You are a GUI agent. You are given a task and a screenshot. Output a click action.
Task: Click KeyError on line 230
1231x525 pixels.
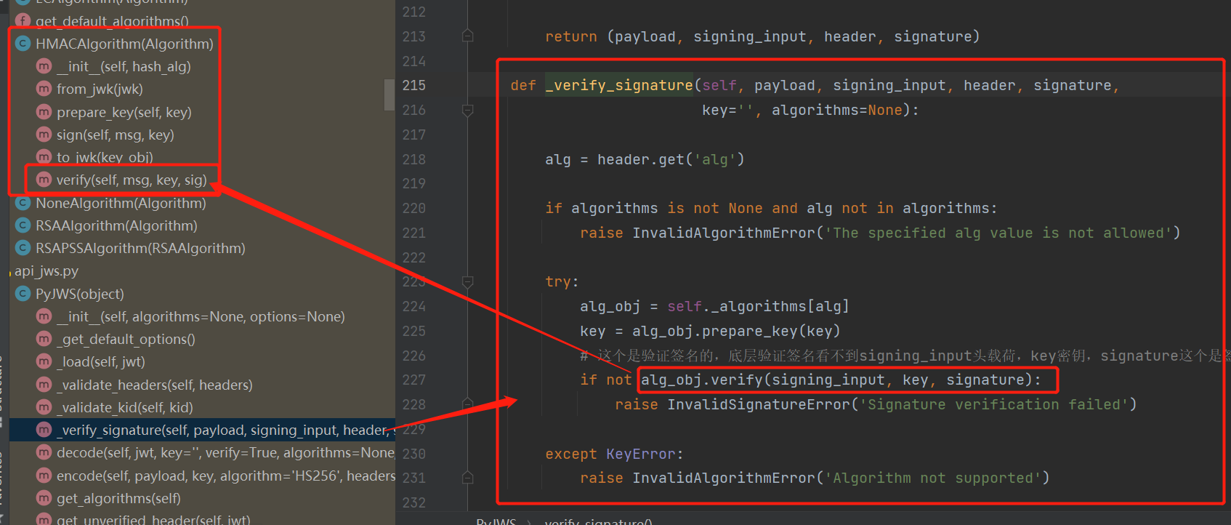coord(641,454)
